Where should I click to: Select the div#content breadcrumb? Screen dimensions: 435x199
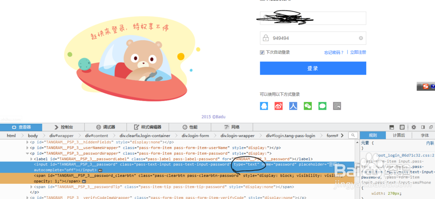tap(97, 135)
